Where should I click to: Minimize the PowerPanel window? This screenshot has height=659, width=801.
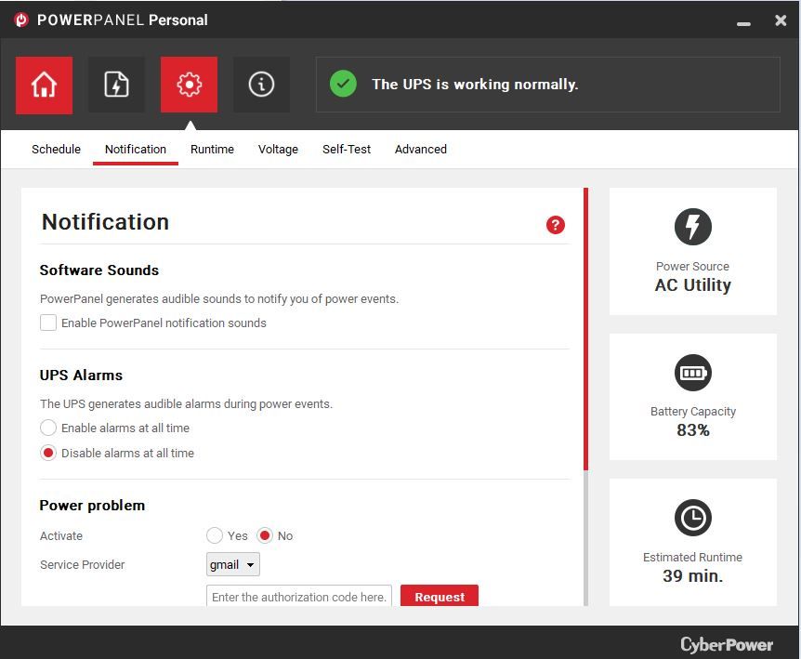tap(743, 23)
